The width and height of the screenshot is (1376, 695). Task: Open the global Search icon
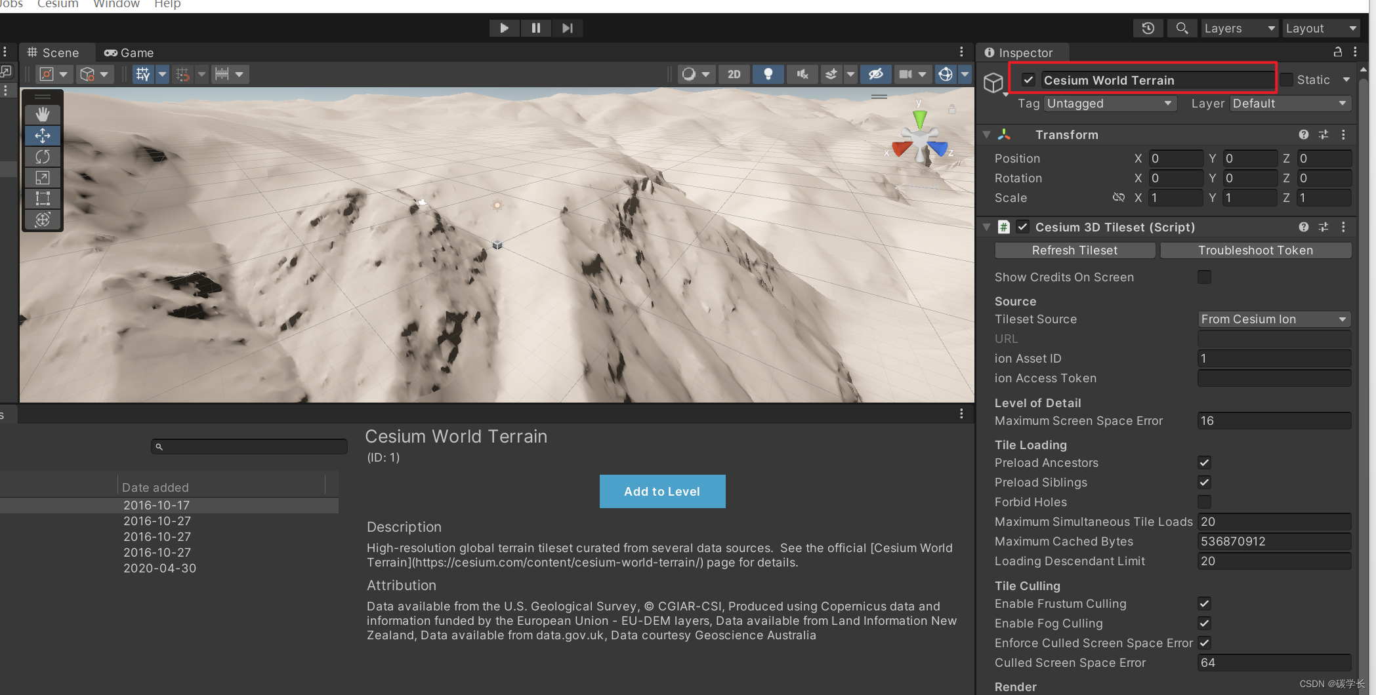tap(1182, 28)
